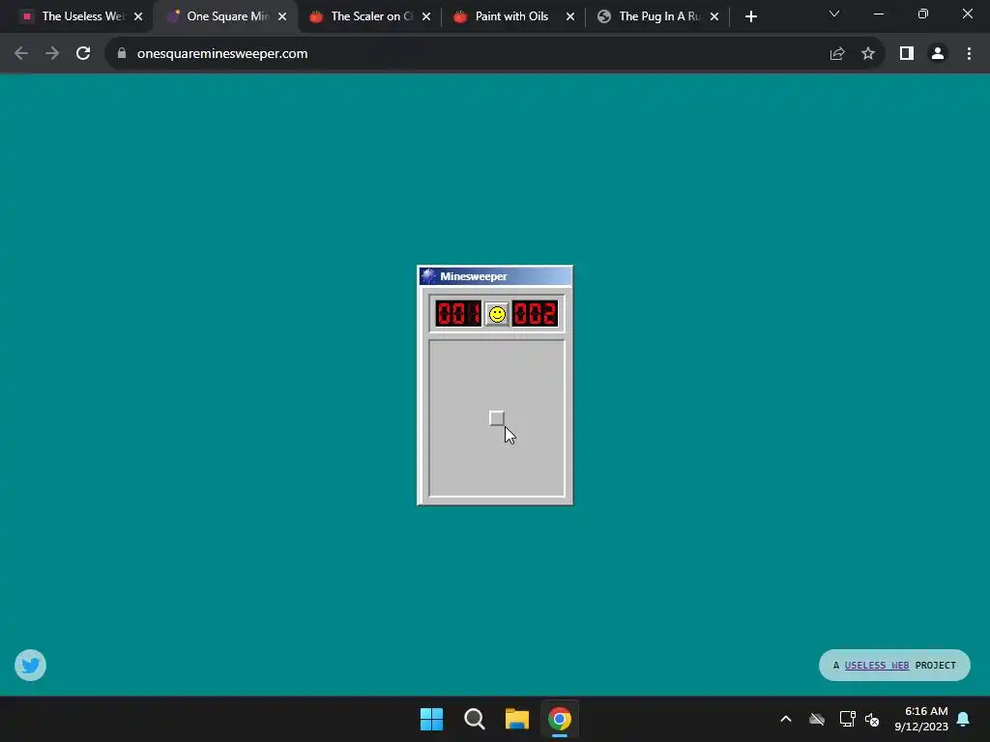The image size is (990, 742).
Task: Switch to Paint with Oils tab
Action: click(x=511, y=16)
